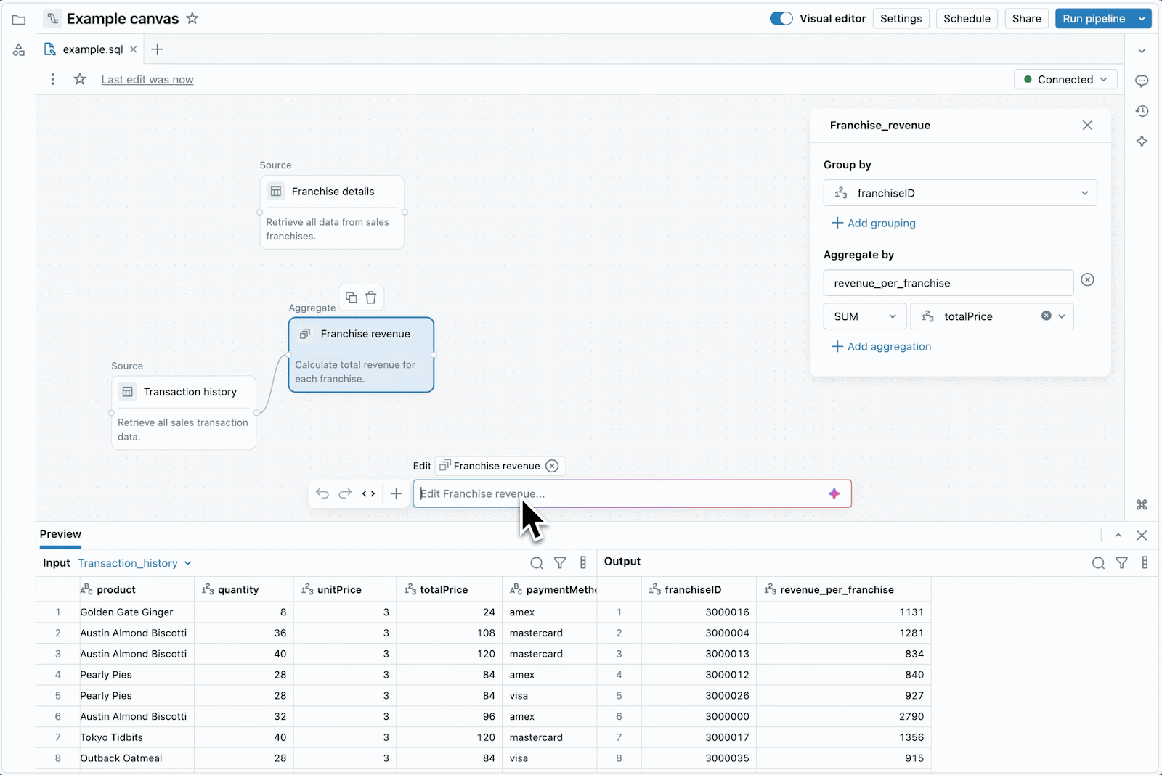Search the Output preview table
This screenshot has height=775, width=1162.
coord(1098,563)
